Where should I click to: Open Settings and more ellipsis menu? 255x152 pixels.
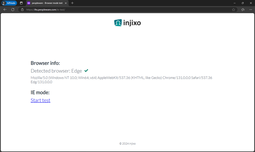251,10
